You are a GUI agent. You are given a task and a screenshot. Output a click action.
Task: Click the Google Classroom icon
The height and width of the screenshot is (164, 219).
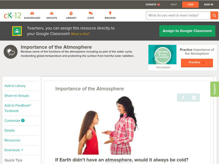point(17,31)
